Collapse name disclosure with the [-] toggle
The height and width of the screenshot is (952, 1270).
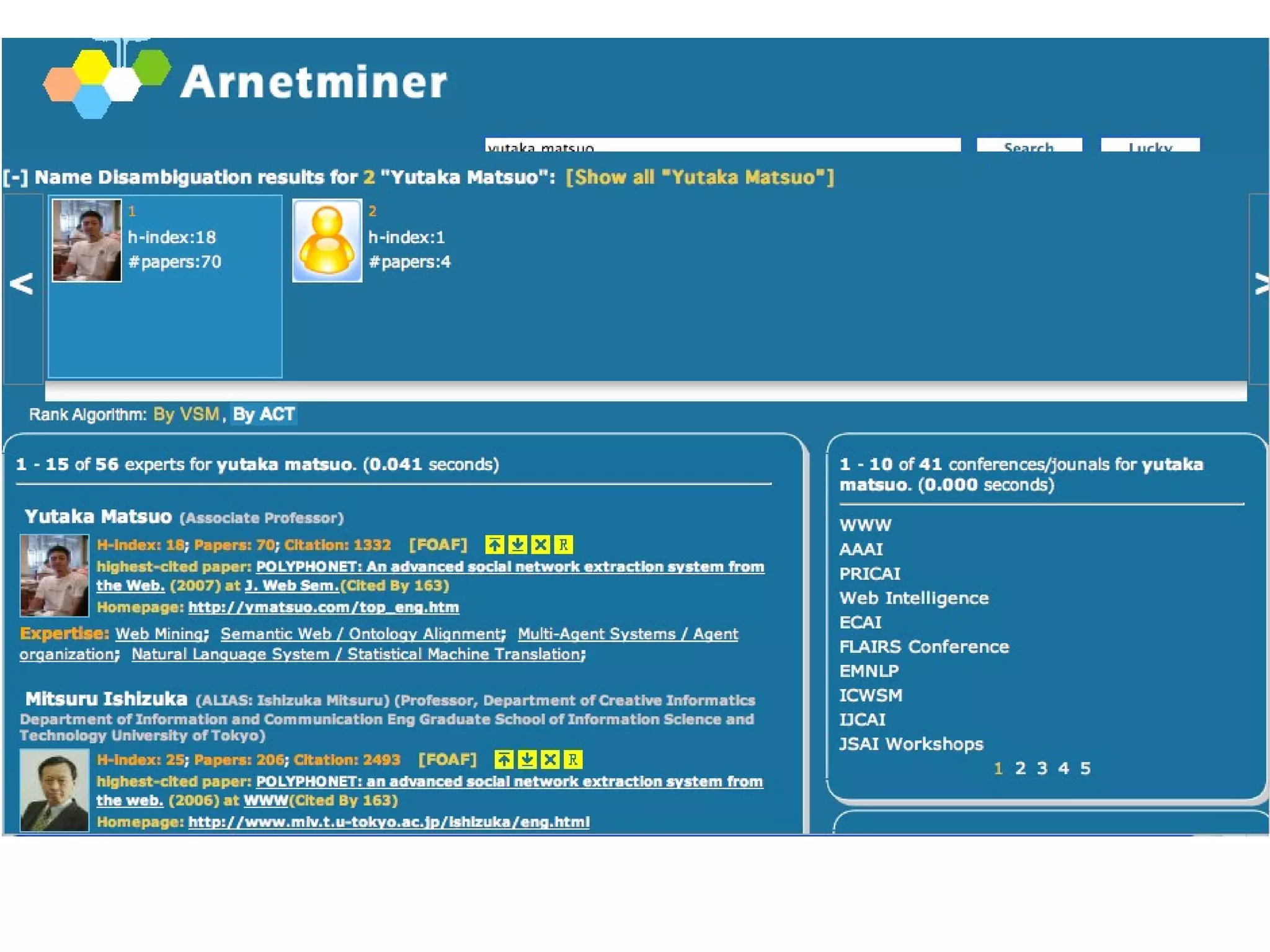pos(16,177)
